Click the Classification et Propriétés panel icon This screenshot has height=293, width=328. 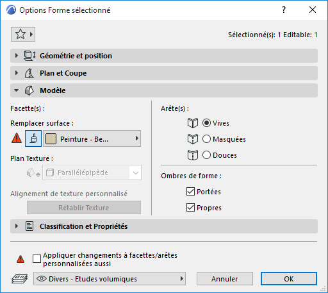(29, 226)
